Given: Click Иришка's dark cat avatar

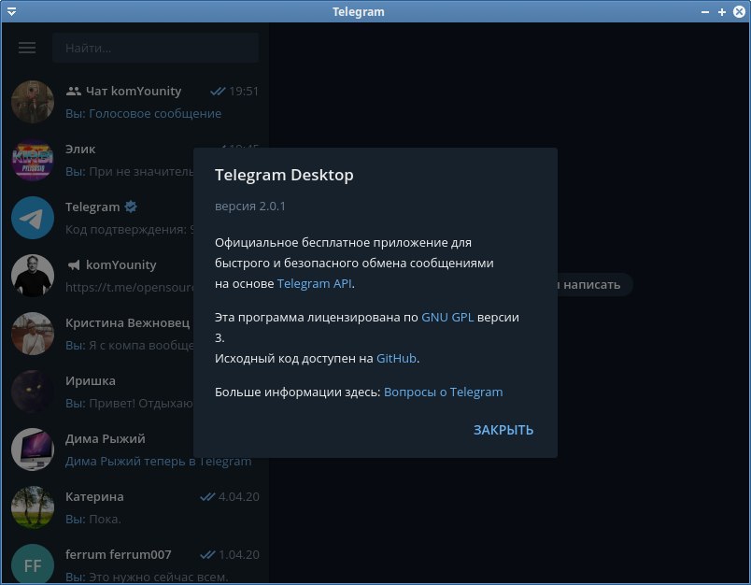Looking at the screenshot, I should pos(33,392).
